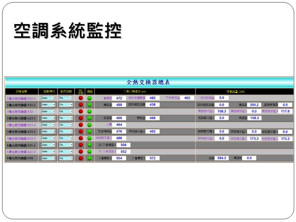This screenshot has height=222, width=296.
Task: Open the Auto mode dropdown for 1樓 EX2-1
Action: pos(48,98)
